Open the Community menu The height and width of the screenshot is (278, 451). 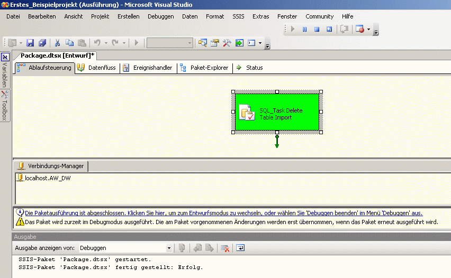[320, 16]
